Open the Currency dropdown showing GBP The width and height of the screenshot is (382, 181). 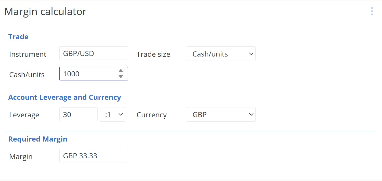pos(221,114)
